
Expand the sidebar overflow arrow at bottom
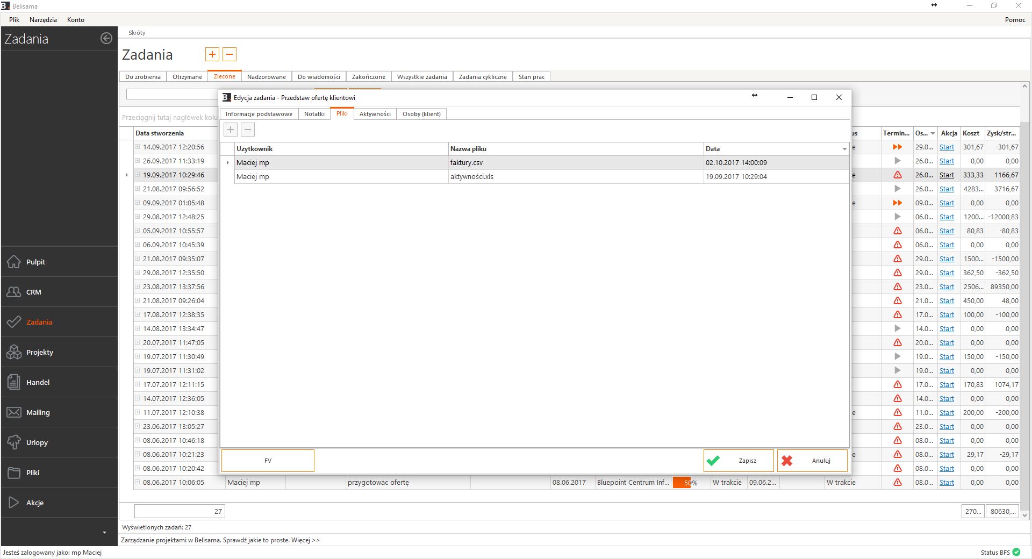click(104, 532)
